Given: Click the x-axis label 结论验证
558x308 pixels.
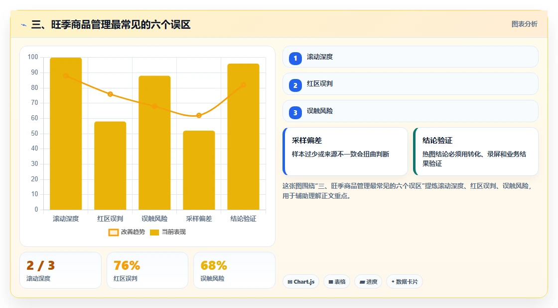Looking at the screenshot, I should point(244,219).
